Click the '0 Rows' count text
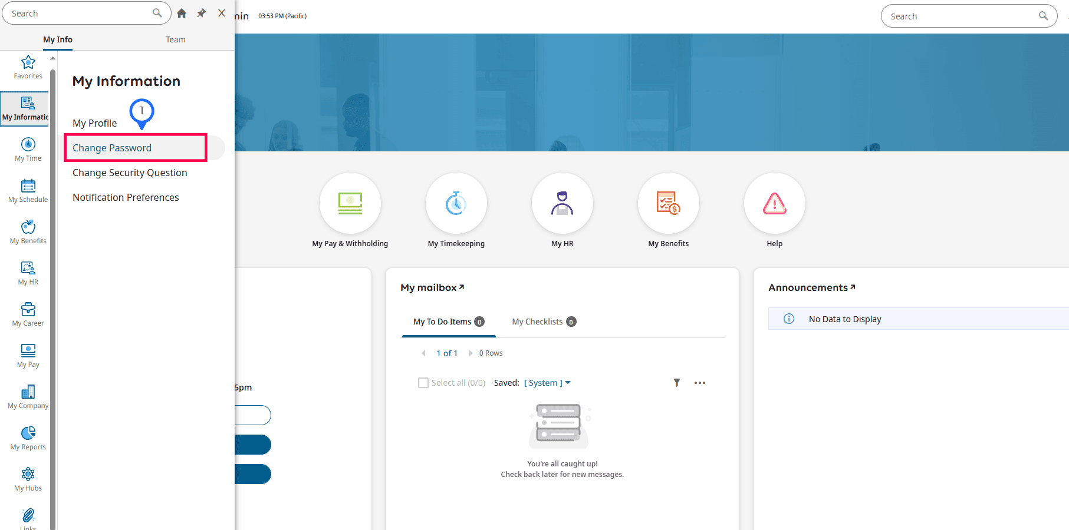The height and width of the screenshot is (530, 1069). coord(491,353)
